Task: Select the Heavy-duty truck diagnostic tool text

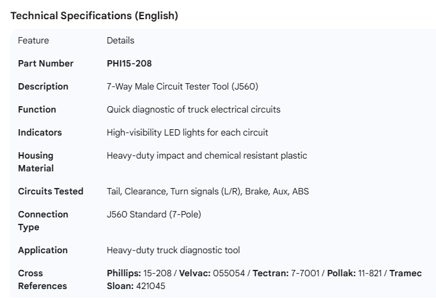Action: 173,250
